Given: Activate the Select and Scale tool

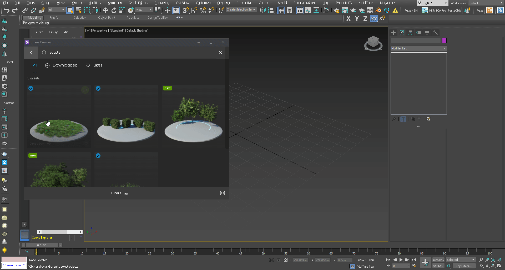Looking at the screenshot, I should (x=122, y=10).
